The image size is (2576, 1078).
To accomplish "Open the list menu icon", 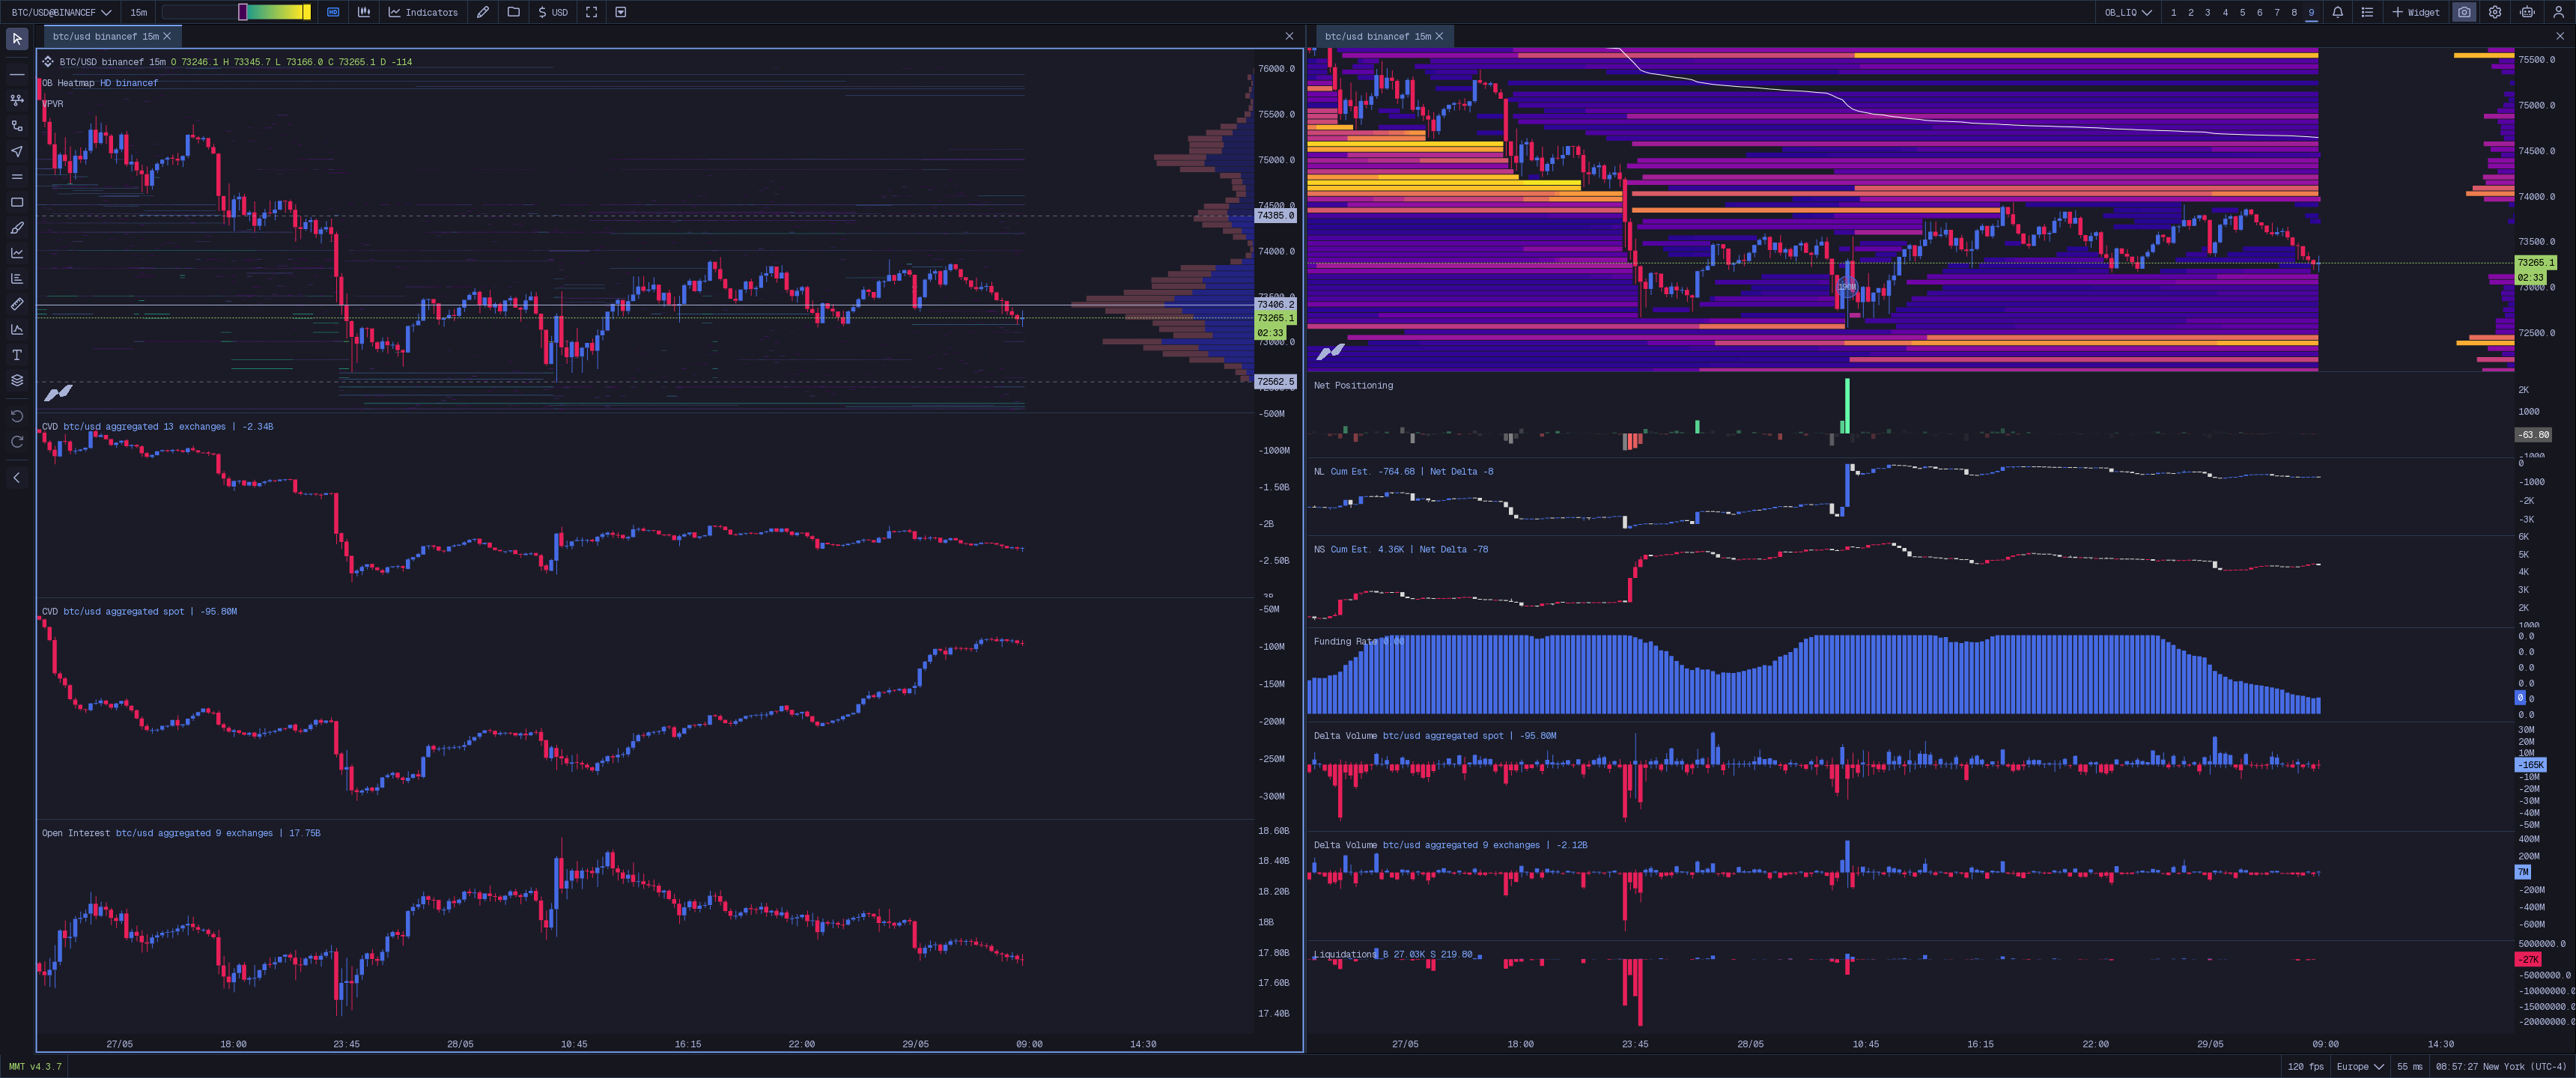I will coord(2367,12).
